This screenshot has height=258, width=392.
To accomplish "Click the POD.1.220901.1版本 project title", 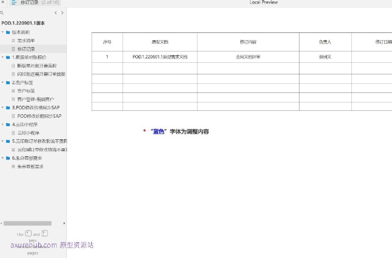I will pyautogui.click(x=23, y=23).
